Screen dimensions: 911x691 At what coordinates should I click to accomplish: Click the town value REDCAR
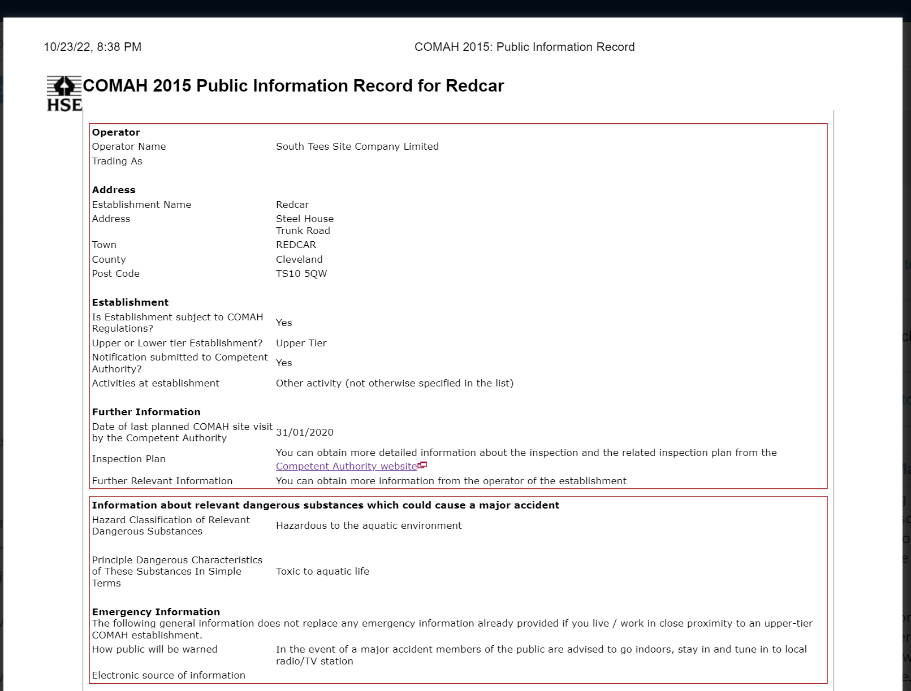pyautogui.click(x=296, y=245)
